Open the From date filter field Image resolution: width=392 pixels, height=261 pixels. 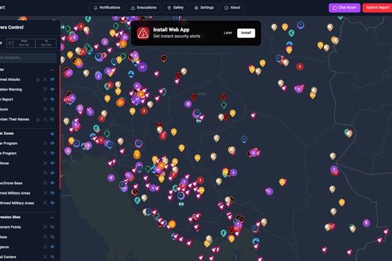24,43
